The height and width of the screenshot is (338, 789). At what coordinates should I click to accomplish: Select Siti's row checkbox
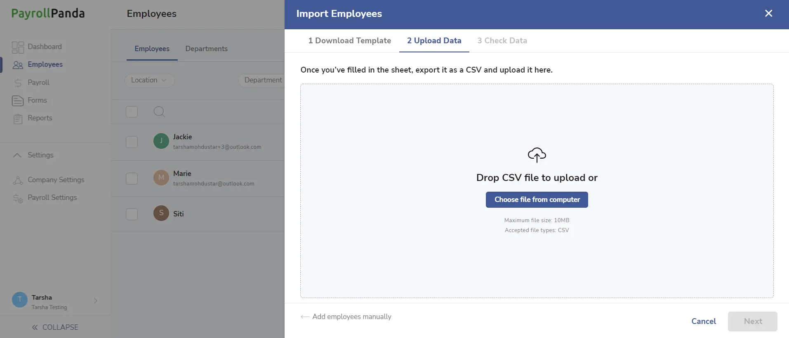[x=132, y=214]
